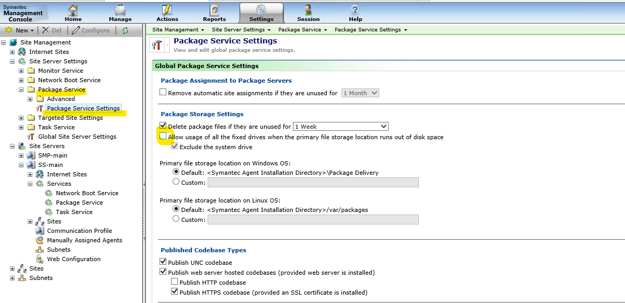Uncheck Publish UNC codebase

click(163, 262)
